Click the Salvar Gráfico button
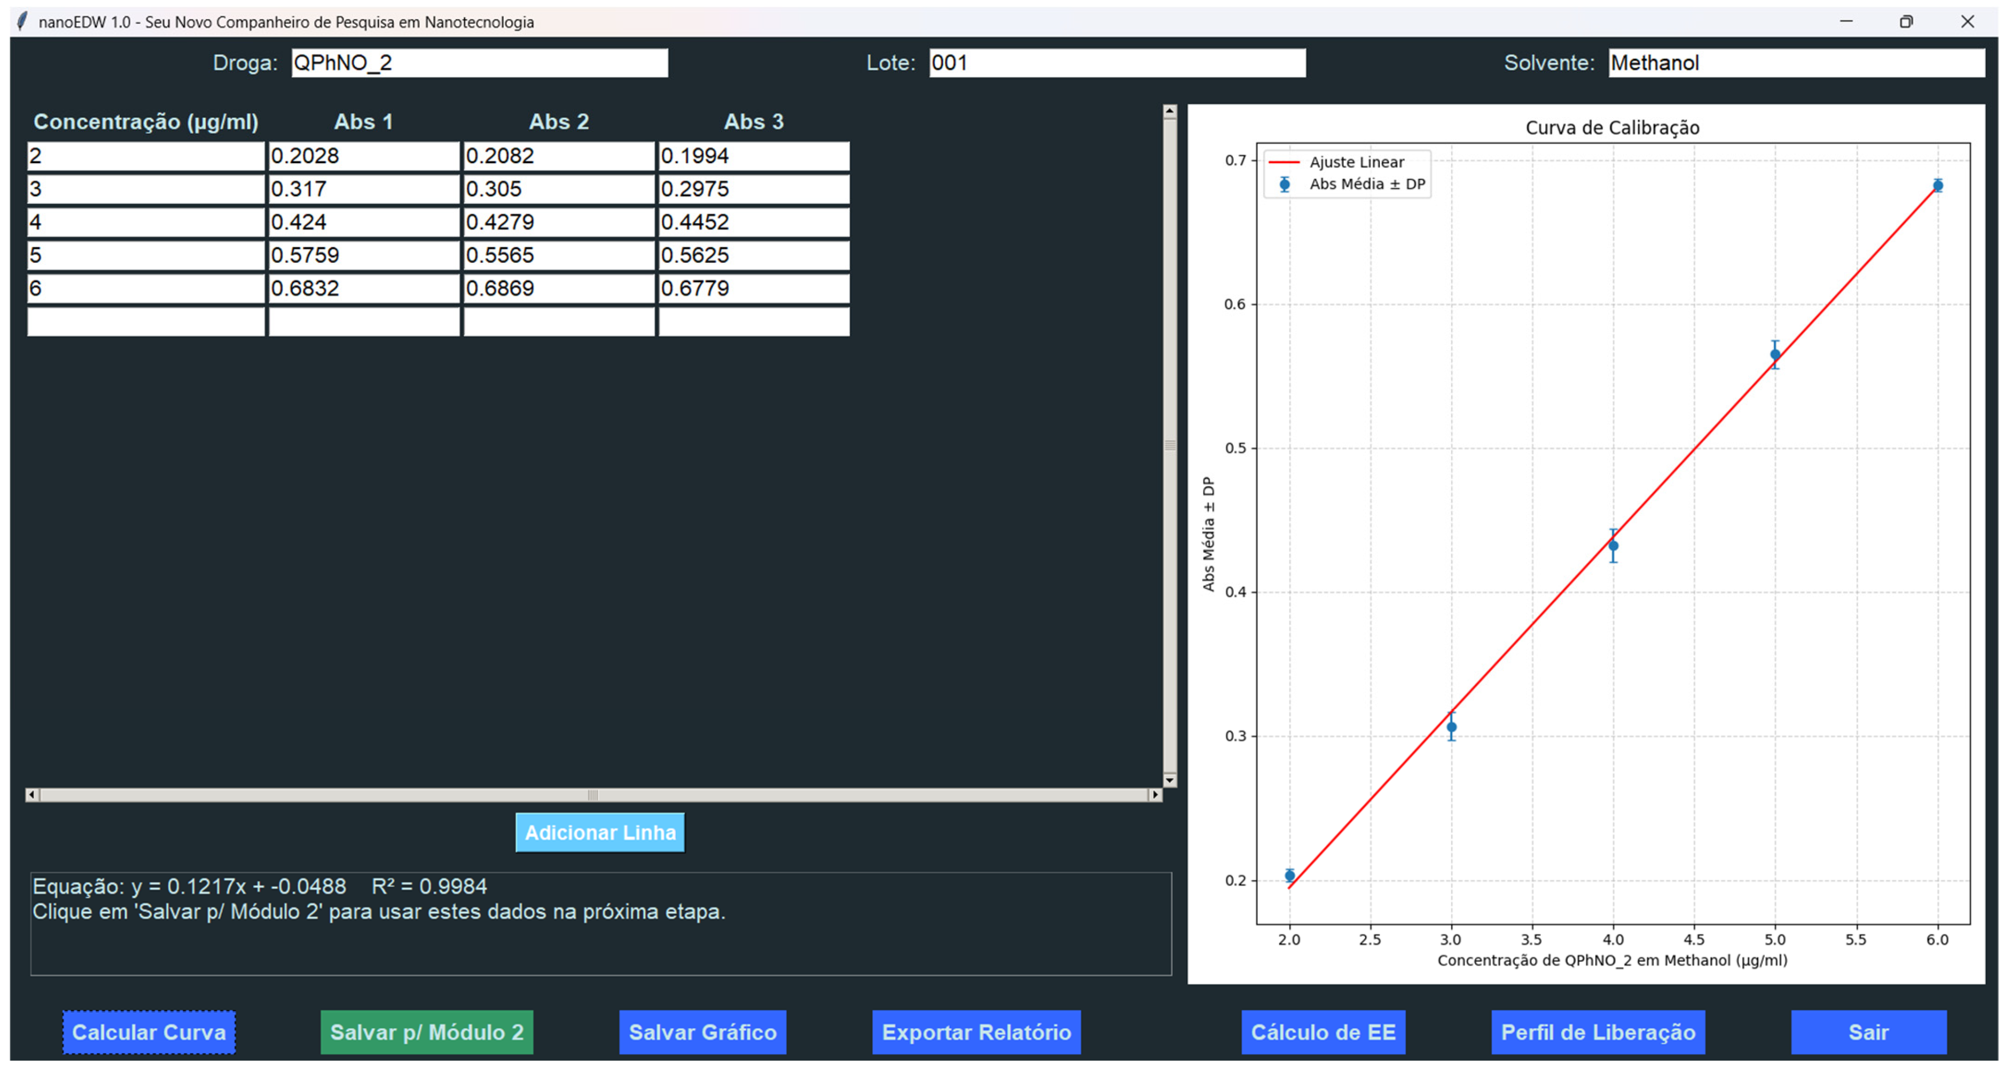2003x1068 pixels. (702, 1032)
